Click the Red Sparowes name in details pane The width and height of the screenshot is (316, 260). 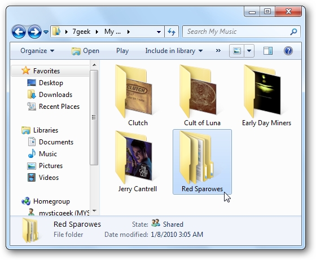pyautogui.click(x=77, y=224)
